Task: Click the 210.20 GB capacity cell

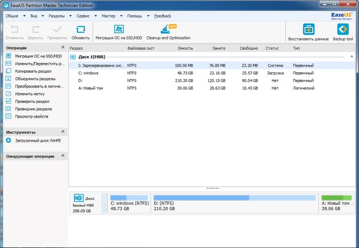Action: click(183, 80)
